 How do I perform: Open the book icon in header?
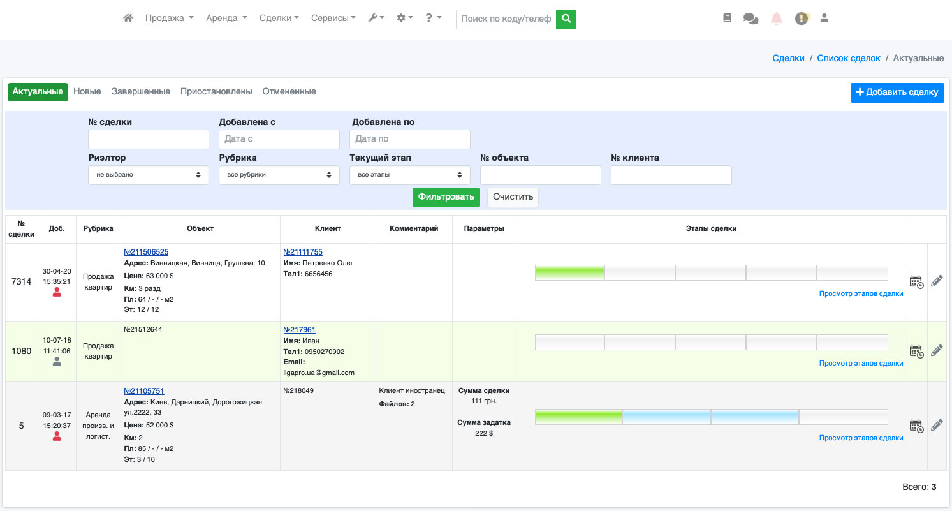tap(728, 19)
